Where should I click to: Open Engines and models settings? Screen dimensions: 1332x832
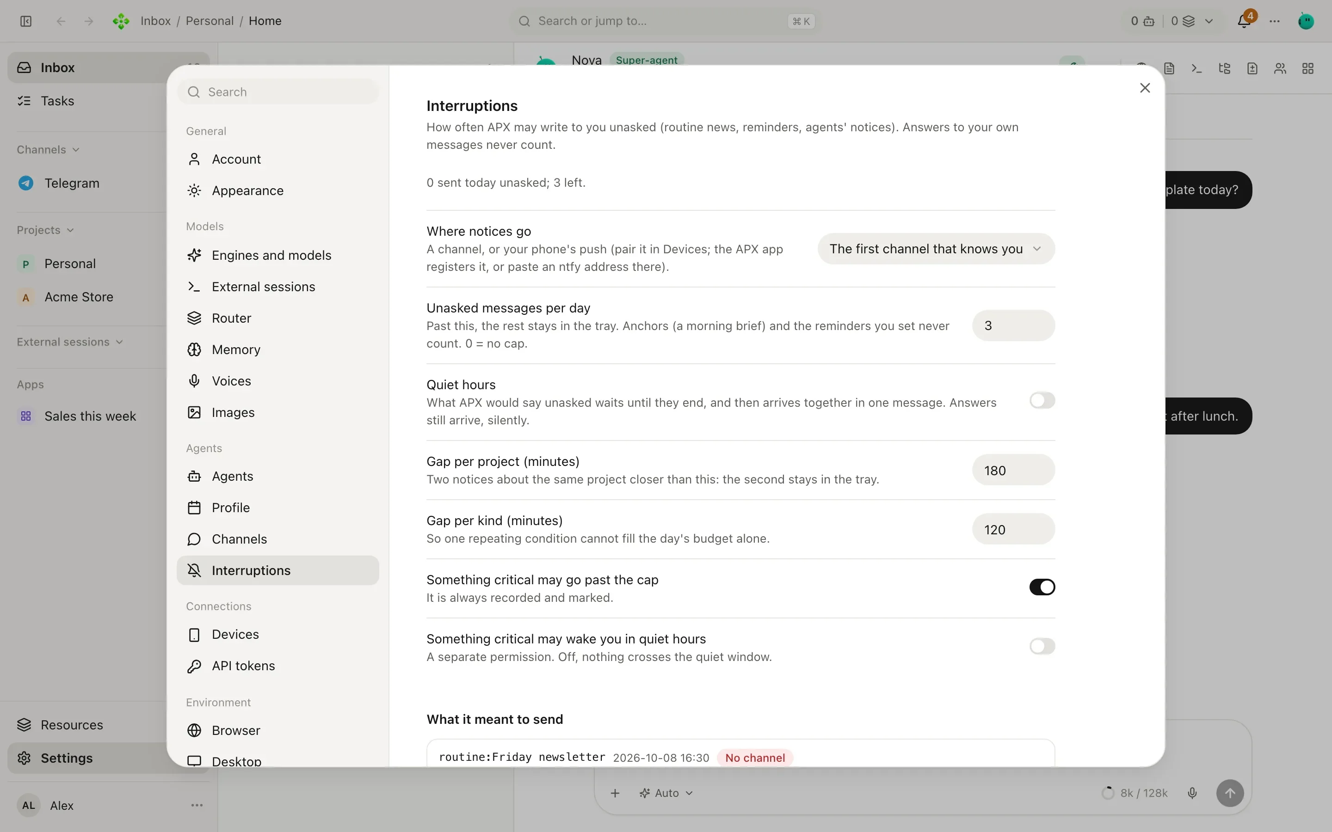(278, 255)
